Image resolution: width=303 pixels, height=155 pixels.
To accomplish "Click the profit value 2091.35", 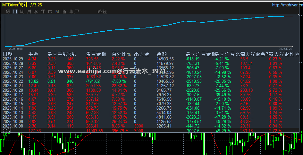I will coord(93,86).
